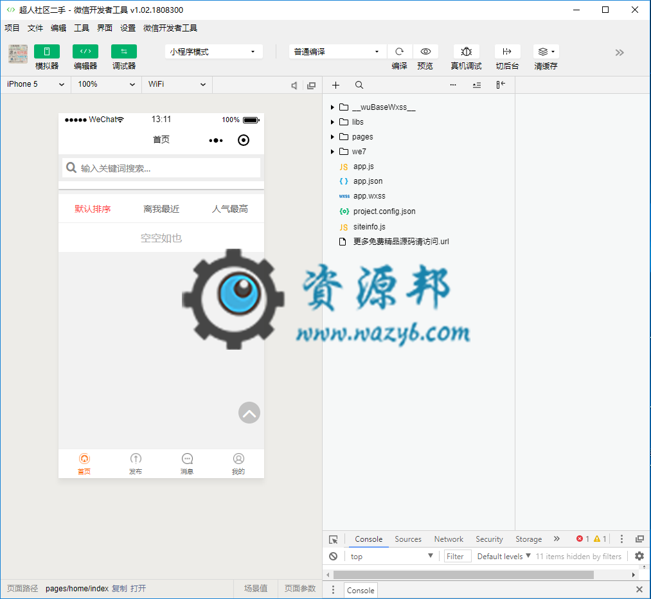Open the 普通编译 compile mode dropdown
This screenshot has height=599, width=651.
337,51
